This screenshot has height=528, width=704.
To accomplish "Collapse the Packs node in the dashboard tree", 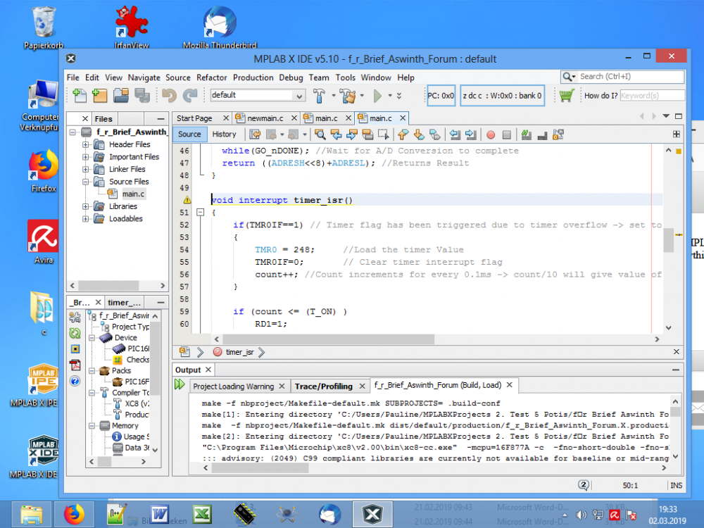I will point(92,370).
